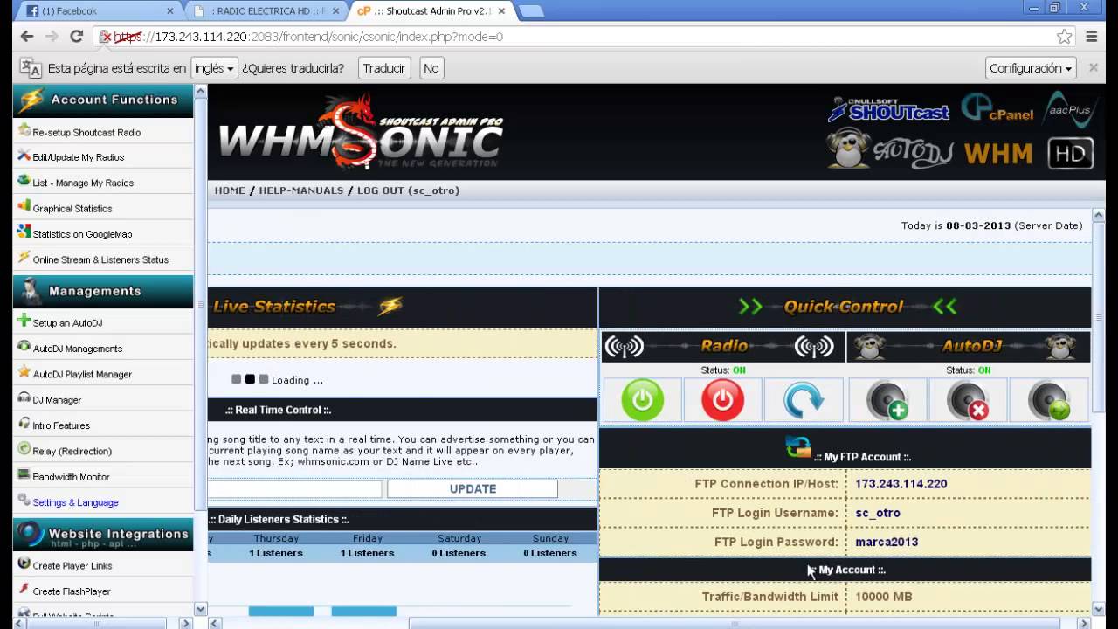1118x629 pixels.
Task: Click the Thursday 1 Listeners cell
Action: [x=276, y=553]
